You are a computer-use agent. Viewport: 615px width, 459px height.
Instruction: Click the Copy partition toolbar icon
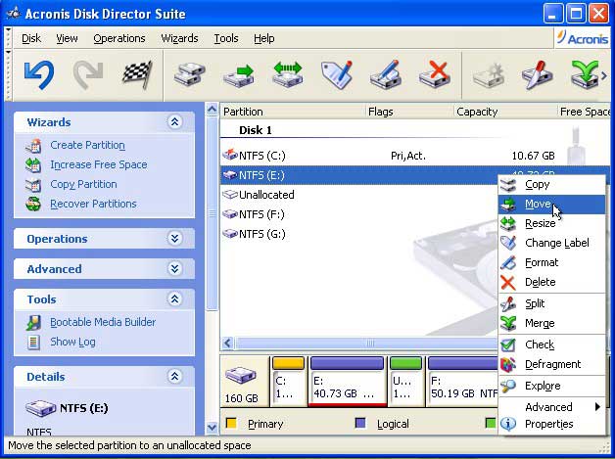click(190, 74)
